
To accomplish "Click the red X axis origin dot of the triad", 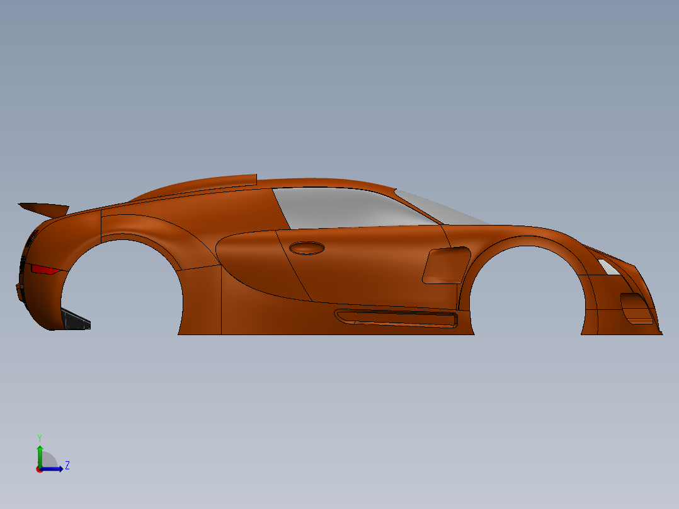I will point(39,470).
